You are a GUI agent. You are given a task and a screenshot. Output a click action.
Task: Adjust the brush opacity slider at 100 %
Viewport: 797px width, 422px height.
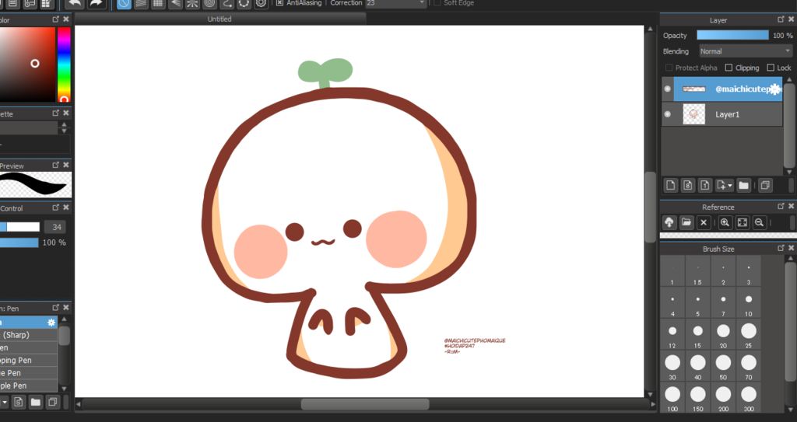tap(19, 242)
